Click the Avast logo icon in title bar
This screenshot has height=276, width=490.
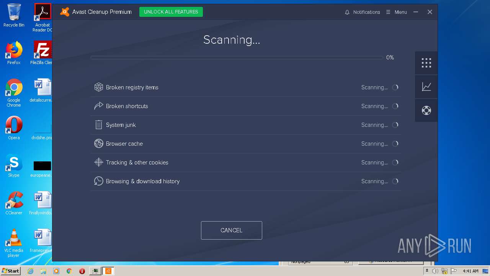[65, 12]
